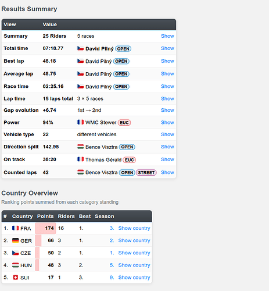This screenshot has width=269, height=291.
Task: Click the STREET badge in Counted laps row
Action: (146, 173)
